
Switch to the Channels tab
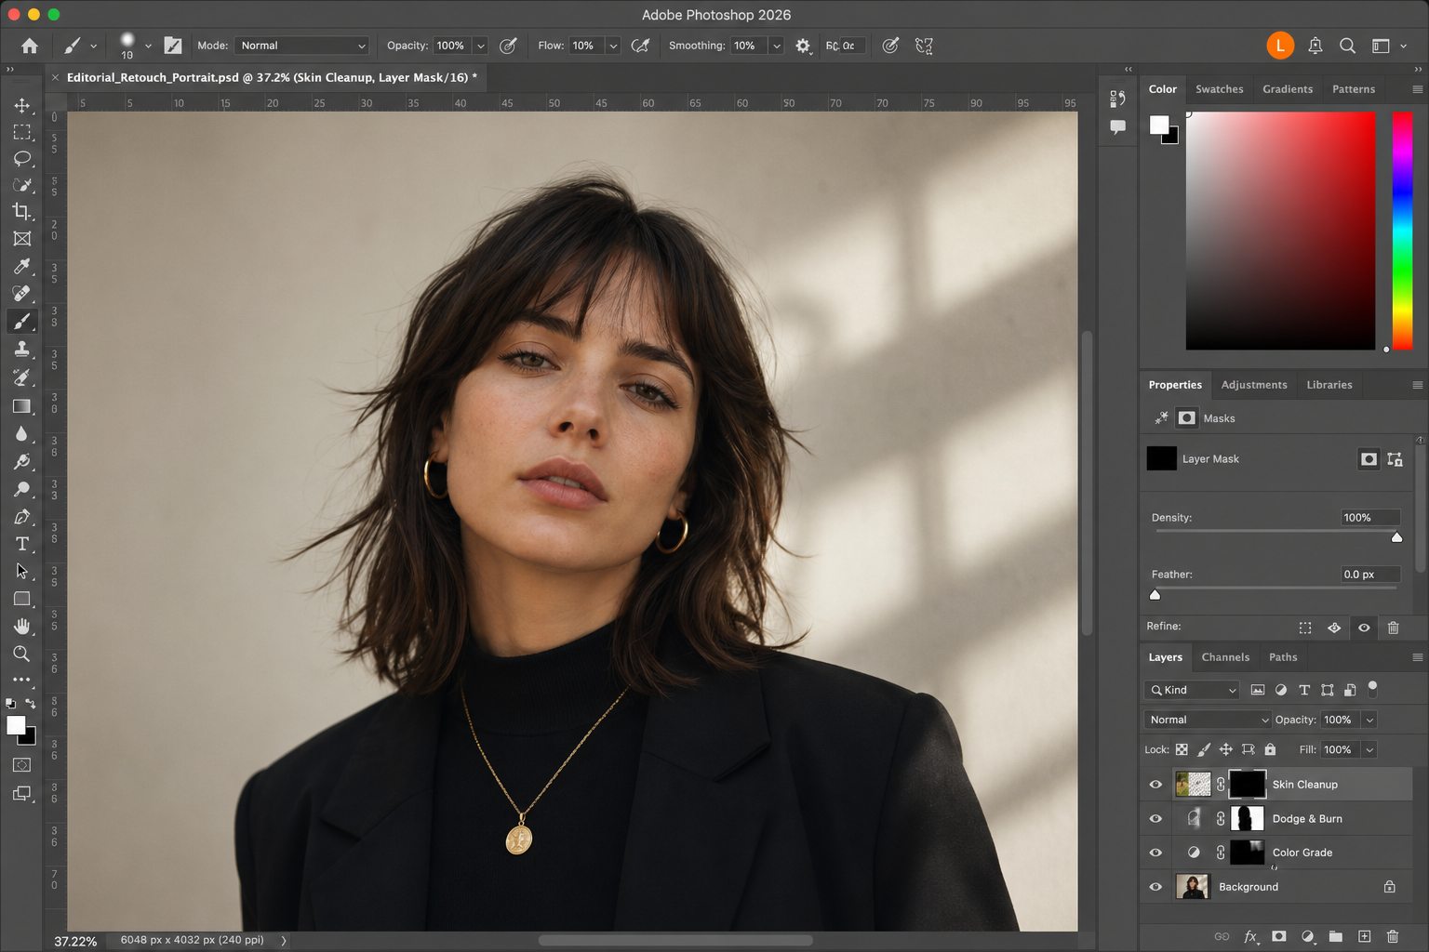pos(1224,657)
